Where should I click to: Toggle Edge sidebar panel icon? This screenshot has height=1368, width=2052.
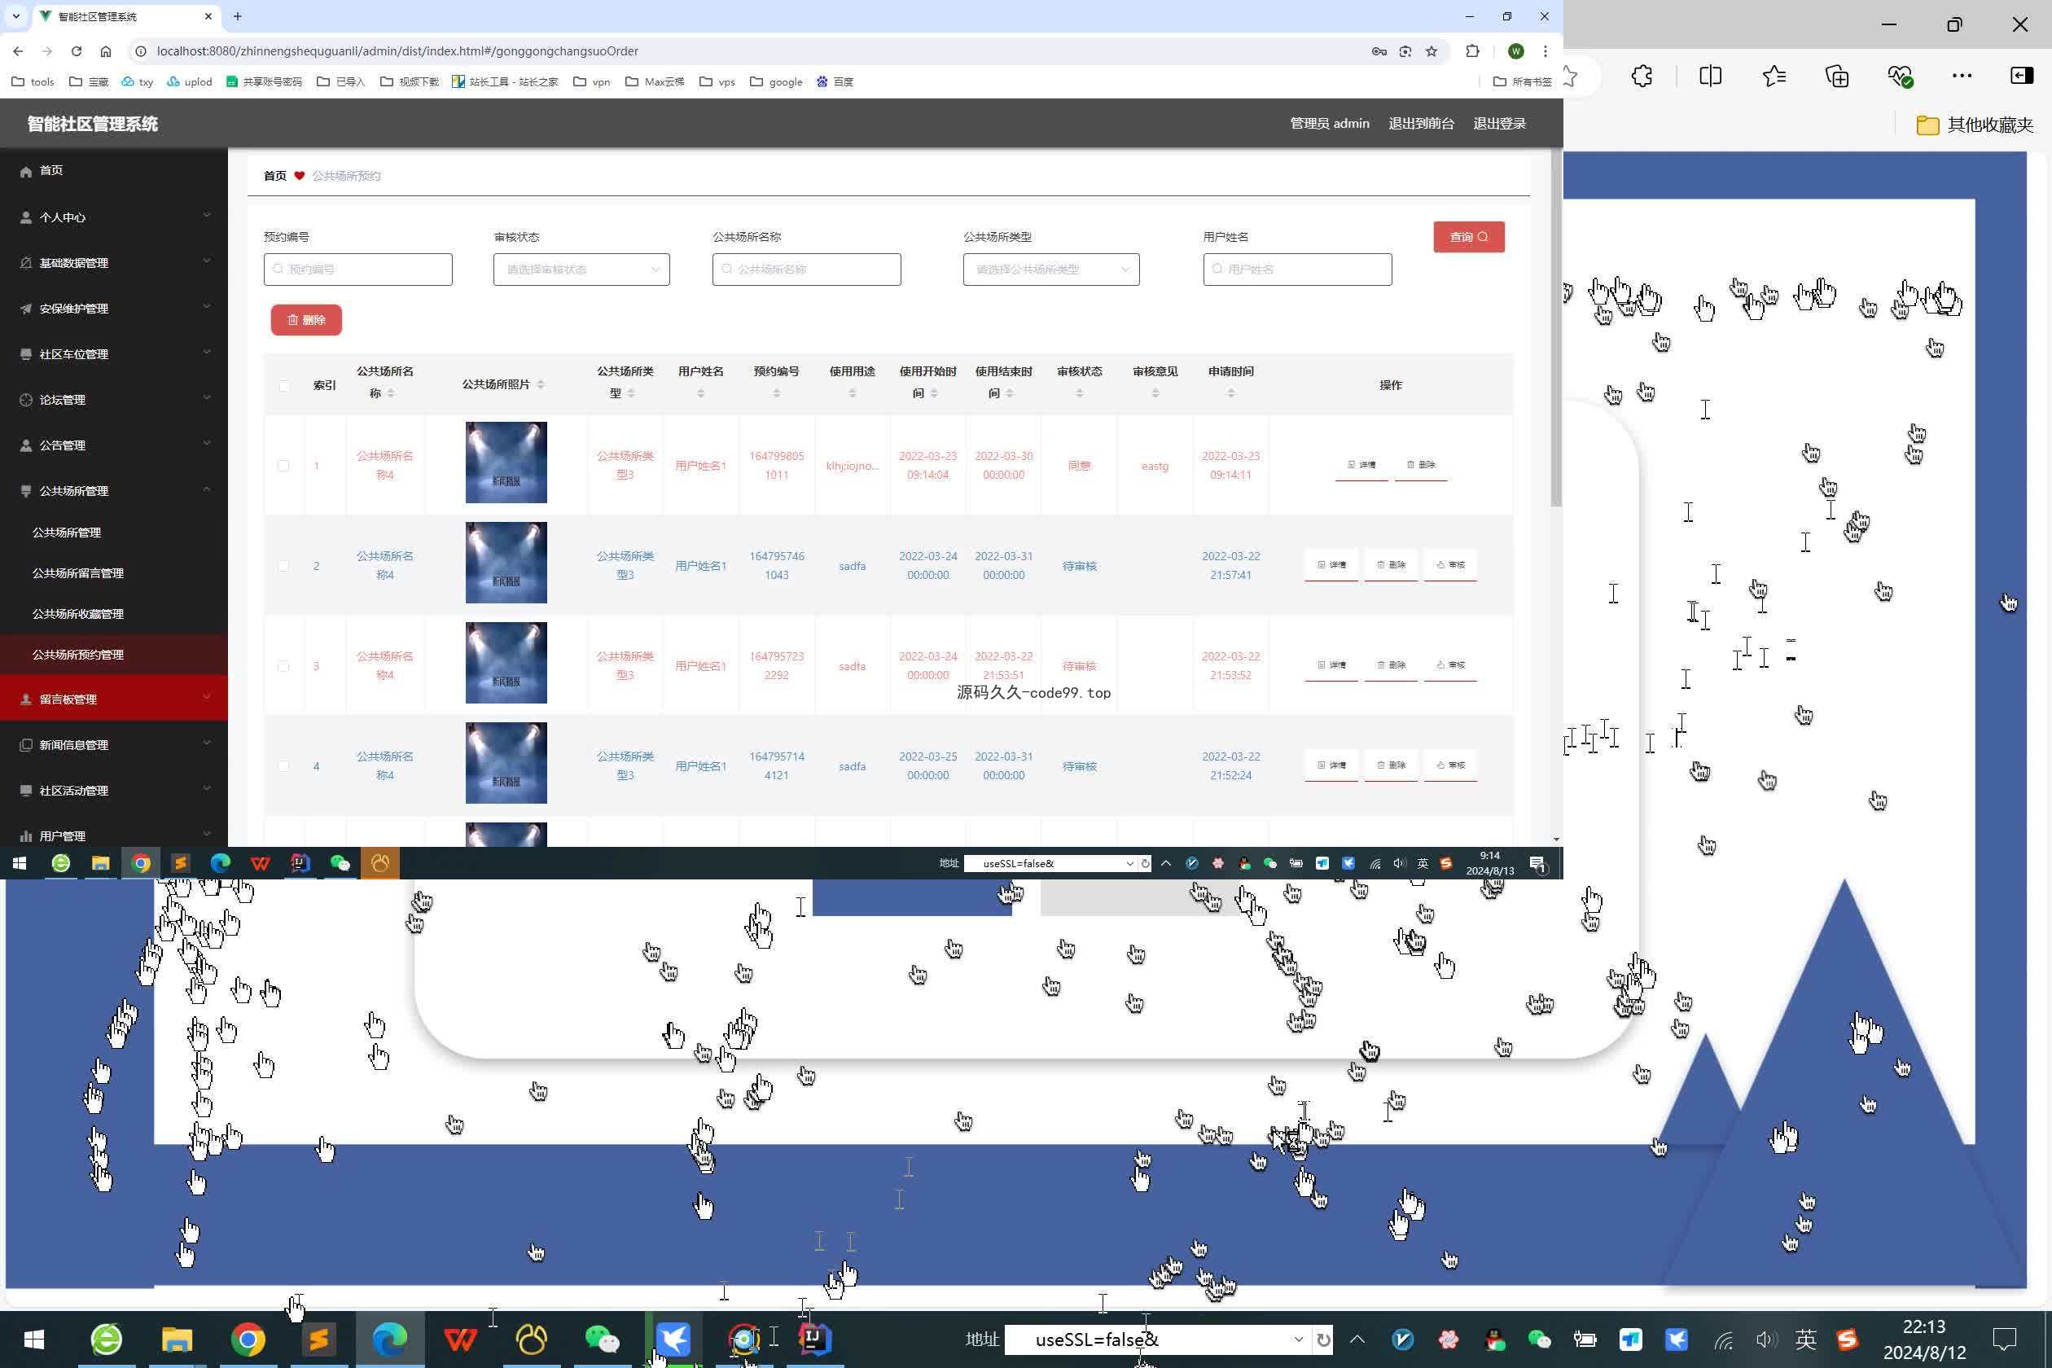pyautogui.click(x=2021, y=76)
